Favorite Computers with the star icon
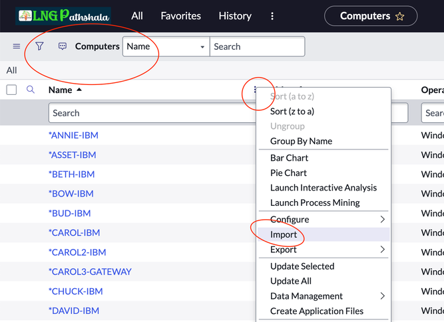444x322 pixels. [399, 17]
